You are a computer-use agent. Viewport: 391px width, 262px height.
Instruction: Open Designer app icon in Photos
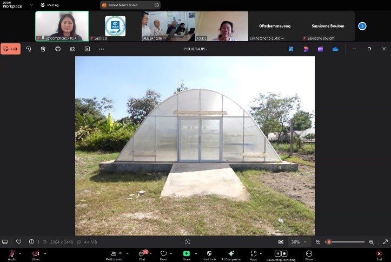tap(306, 49)
